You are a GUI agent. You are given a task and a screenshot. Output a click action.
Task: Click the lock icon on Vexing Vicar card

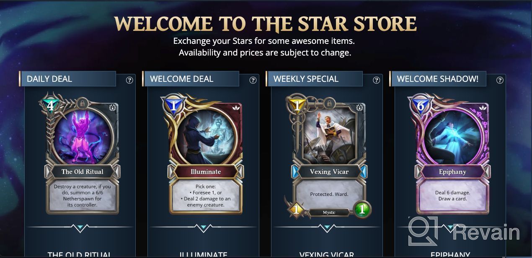(x=329, y=102)
